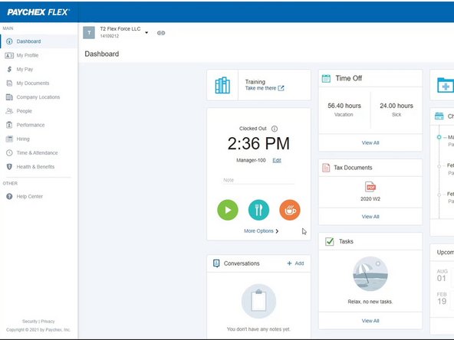Click the AUG 01 upcoming date
This screenshot has width=454, height=340.
coord(442,275)
